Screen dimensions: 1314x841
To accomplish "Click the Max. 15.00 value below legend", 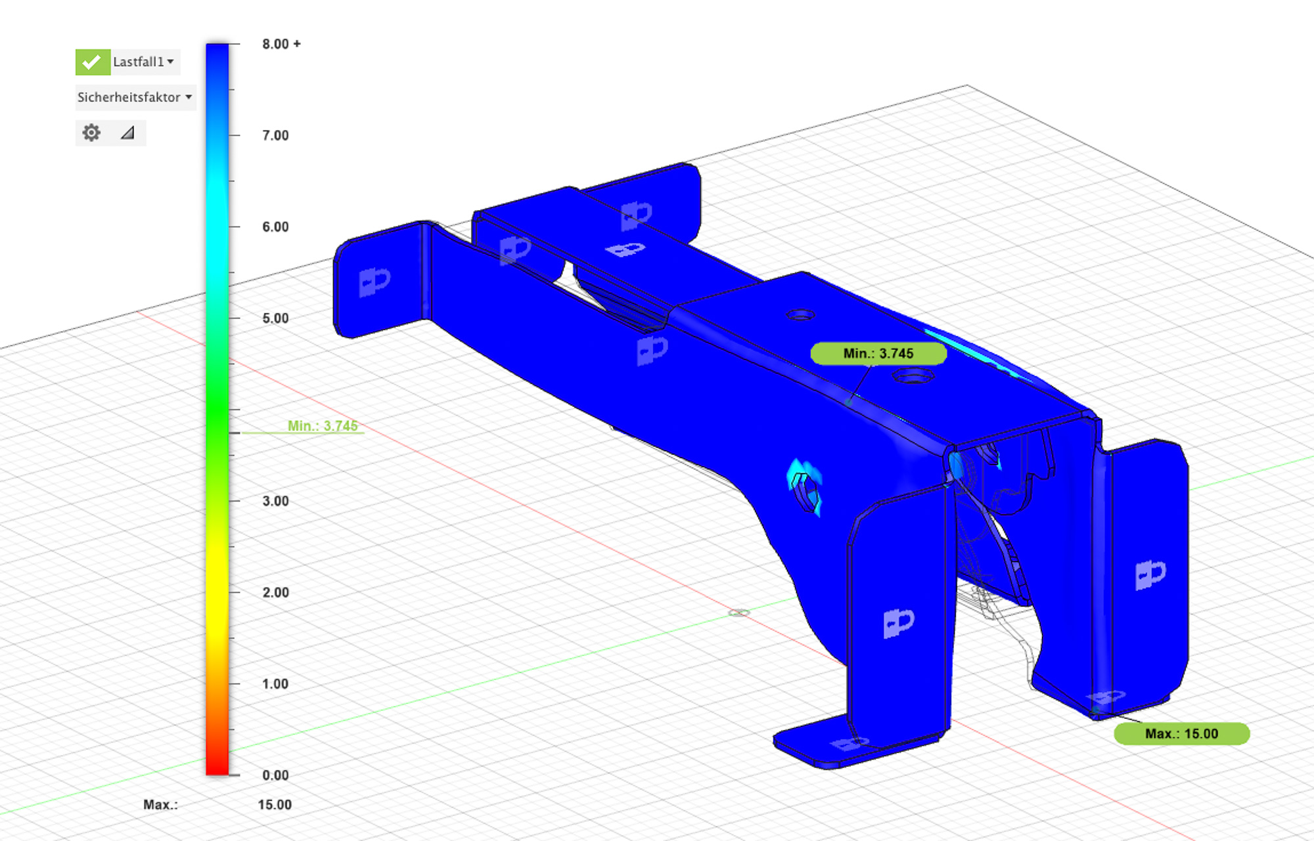I will coord(274,805).
